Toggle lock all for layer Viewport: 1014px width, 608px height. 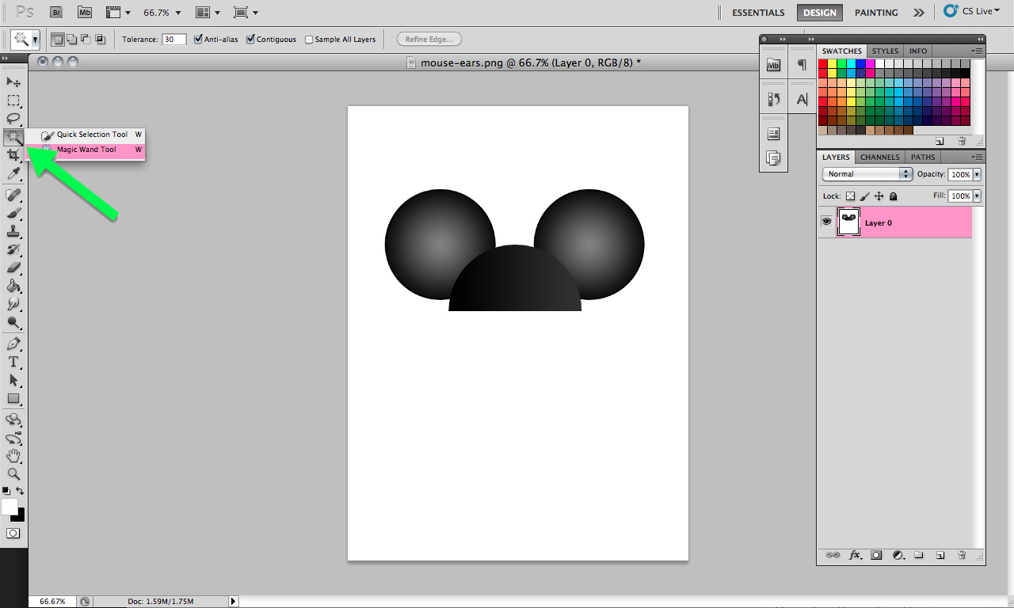[x=894, y=196]
